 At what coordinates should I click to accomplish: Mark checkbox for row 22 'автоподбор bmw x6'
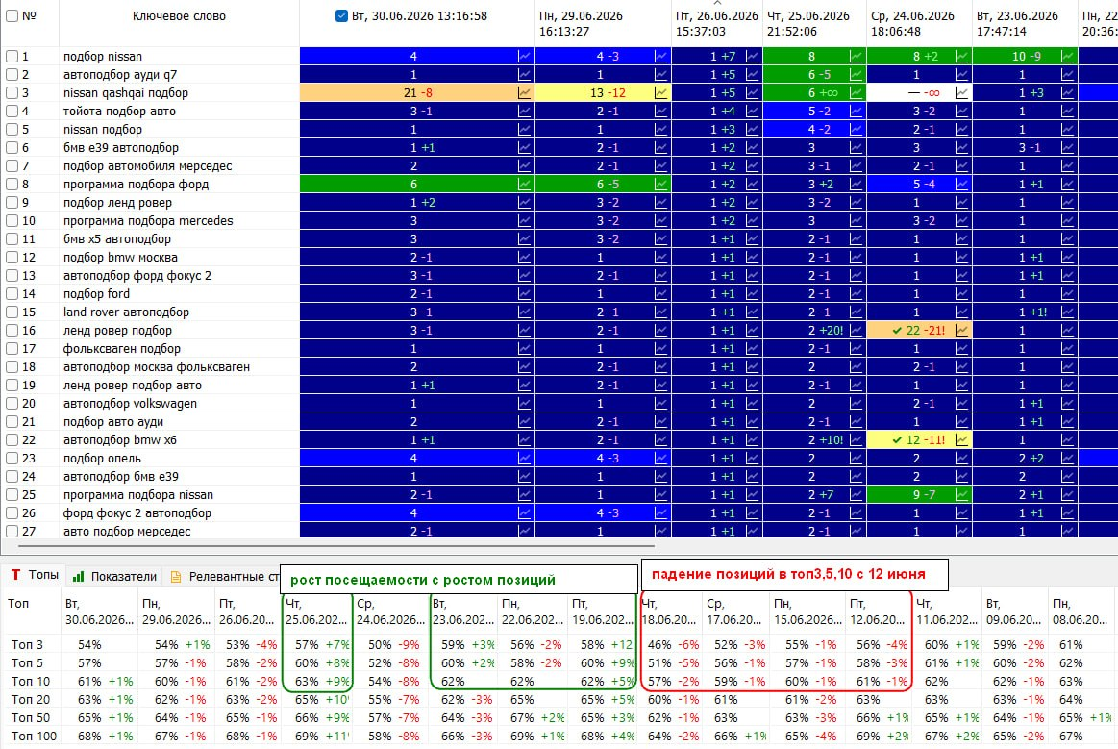(x=12, y=440)
